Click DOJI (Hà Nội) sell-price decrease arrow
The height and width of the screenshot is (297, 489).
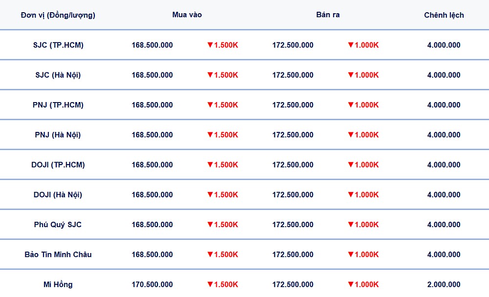350,194
